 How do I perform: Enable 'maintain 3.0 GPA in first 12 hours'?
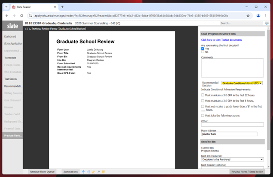[203, 95]
